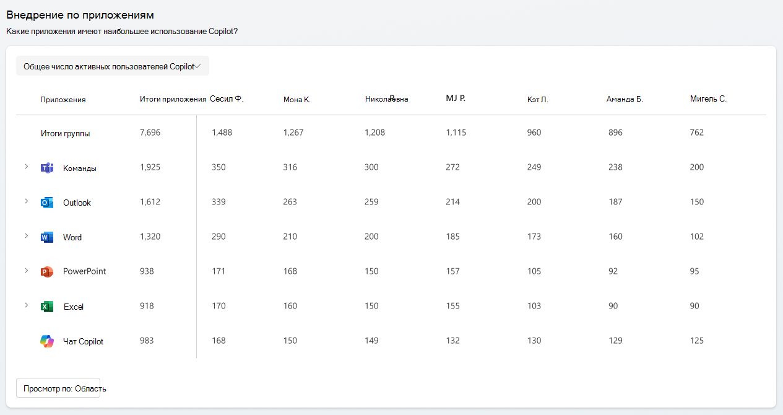
Task: Click the Итоги приложения column header
Action: pos(173,99)
